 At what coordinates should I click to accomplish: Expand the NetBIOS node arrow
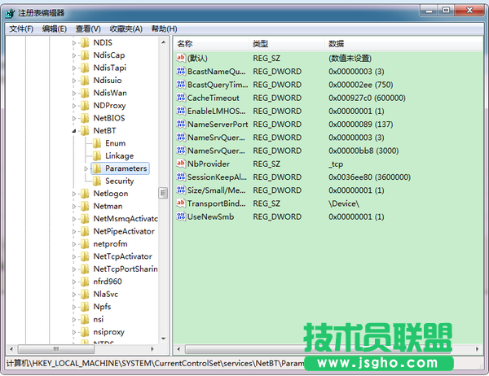pos(74,118)
